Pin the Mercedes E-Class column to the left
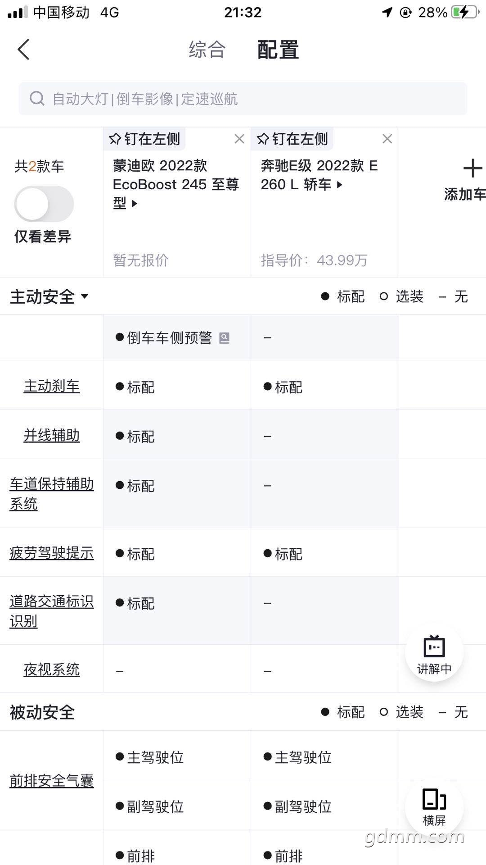This screenshot has height=865, width=486. pos(292,139)
